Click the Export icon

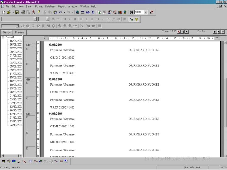[x=33, y=12]
